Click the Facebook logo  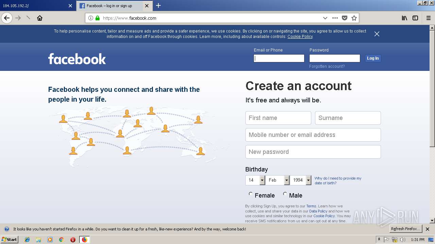click(x=77, y=59)
